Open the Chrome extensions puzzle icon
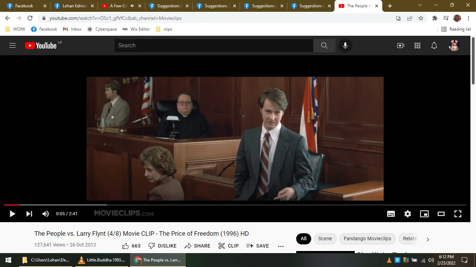 tap(435, 18)
